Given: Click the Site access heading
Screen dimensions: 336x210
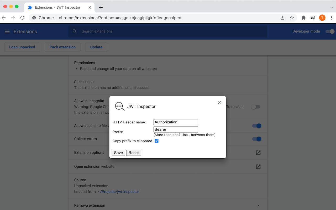Looking at the screenshot, I should click(84, 82).
